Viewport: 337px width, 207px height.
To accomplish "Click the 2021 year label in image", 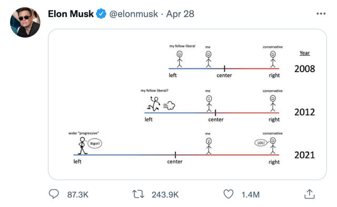I will (x=304, y=155).
